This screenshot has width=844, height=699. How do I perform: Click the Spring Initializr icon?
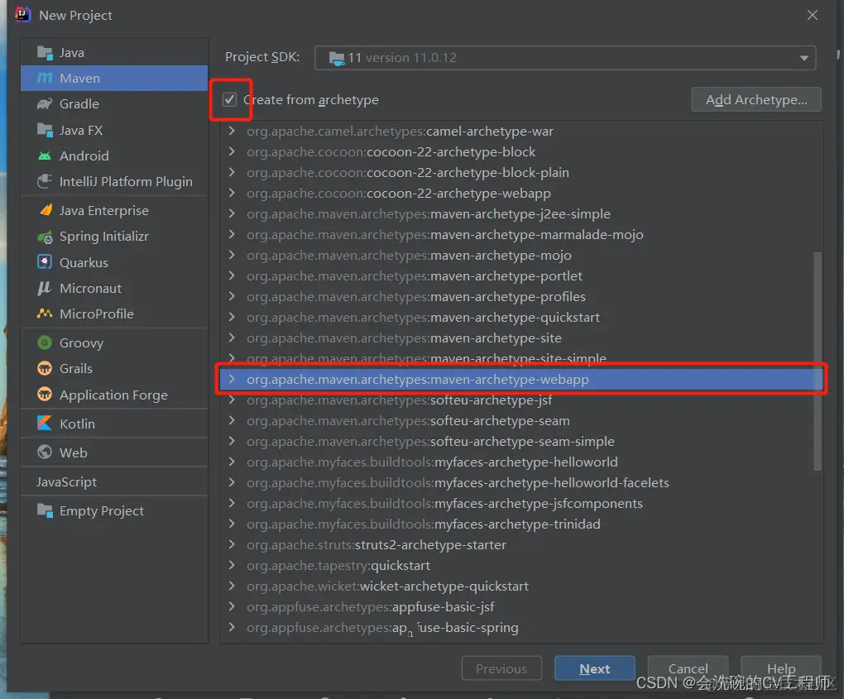tap(45, 237)
